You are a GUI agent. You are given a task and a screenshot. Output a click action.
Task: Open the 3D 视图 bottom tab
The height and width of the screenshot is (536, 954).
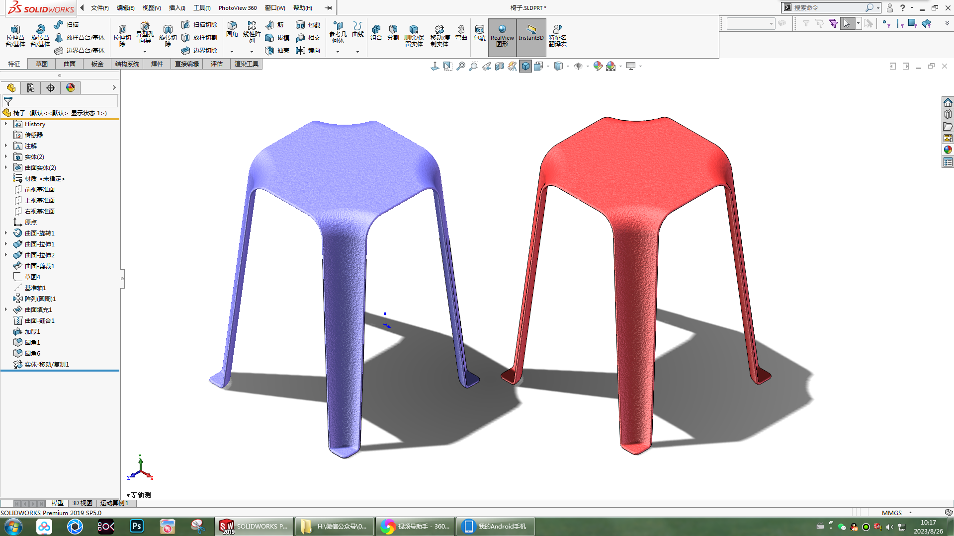pos(82,503)
